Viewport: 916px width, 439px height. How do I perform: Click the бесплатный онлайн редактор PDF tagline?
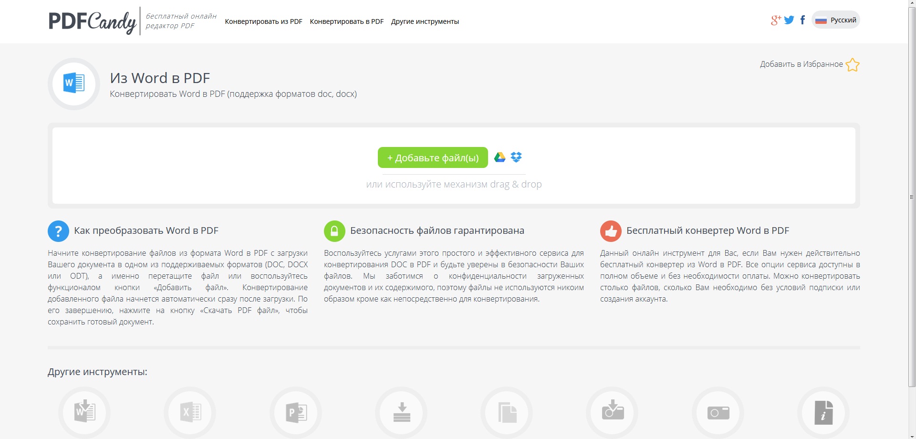[x=181, y=21]
